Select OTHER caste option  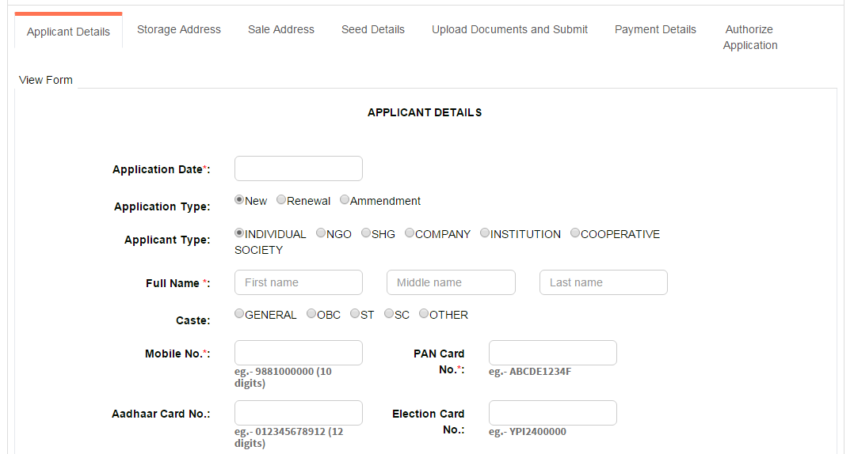click(424, 314)
